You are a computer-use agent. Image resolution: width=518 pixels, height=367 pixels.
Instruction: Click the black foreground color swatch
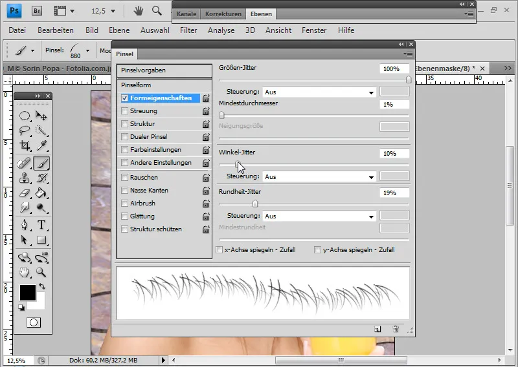click(27, 293)
